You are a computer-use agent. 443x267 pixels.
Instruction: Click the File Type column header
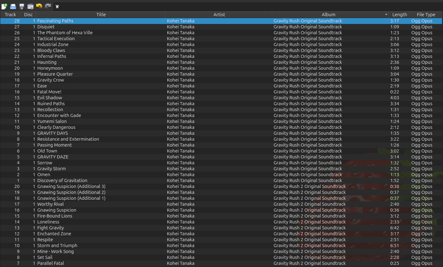click(426, 15)
